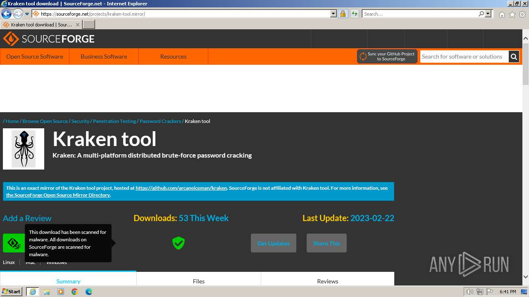Open the Browse Open Source breadcrumb
Screen dimensions: 529x297
click(45, 121)
